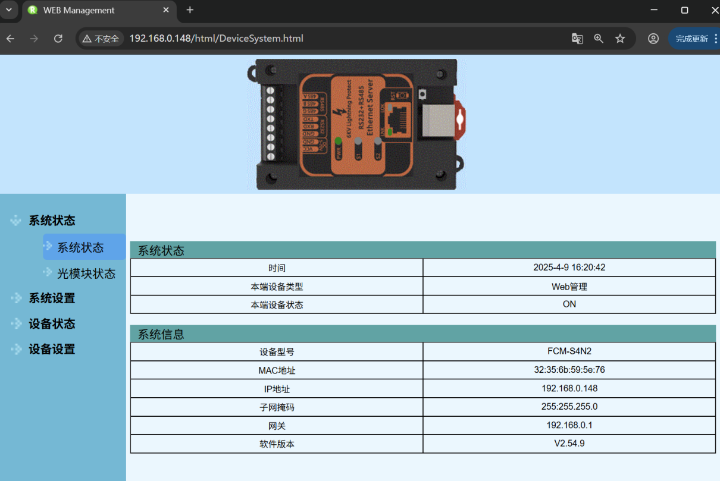Image resolution: width=720 pixels, height=481 pixels.
Task: Open the tab search dropdown arrow
Action: point(9,10)
